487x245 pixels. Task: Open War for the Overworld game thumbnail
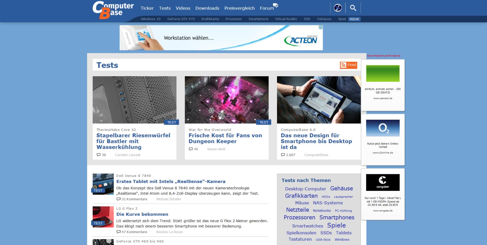point(227,100)
